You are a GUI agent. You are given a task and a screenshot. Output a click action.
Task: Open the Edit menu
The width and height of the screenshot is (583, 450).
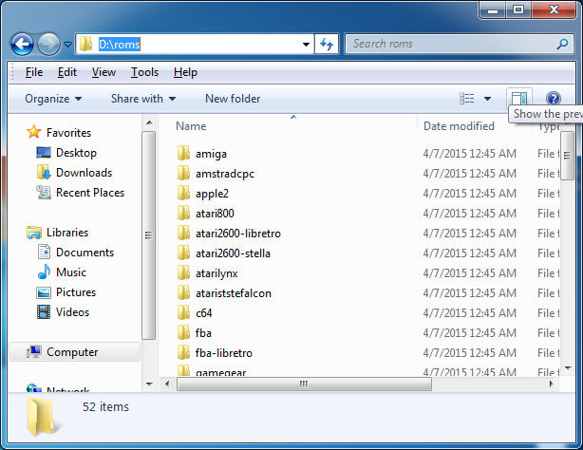point(66,72)
